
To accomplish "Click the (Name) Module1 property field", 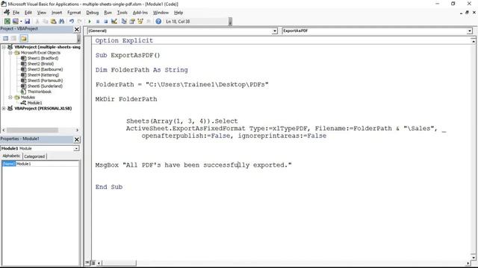I will (40, 164).
